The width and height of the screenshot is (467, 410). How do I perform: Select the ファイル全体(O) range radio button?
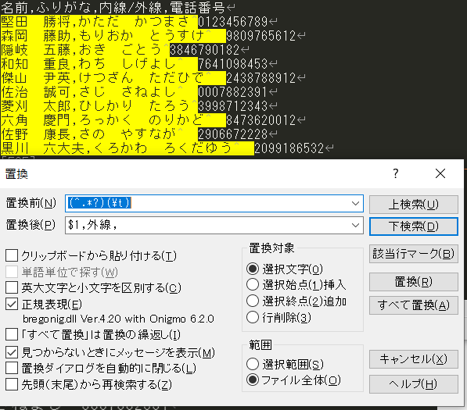[x=253, y=380]
